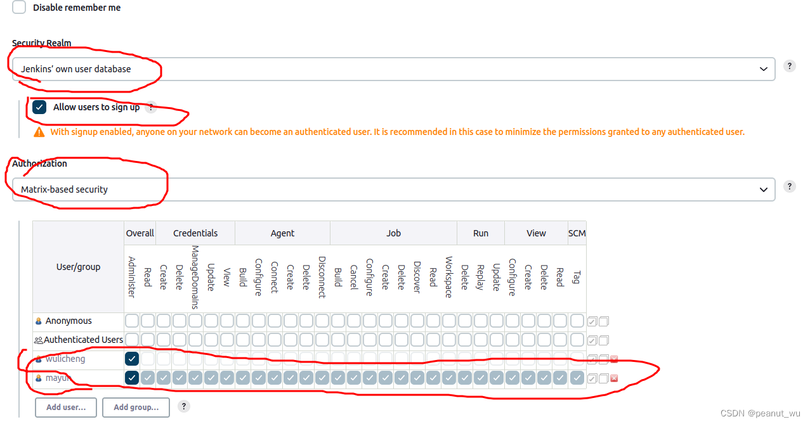Click the wulicheng user icon
The image size is (810, 424).
39,359
